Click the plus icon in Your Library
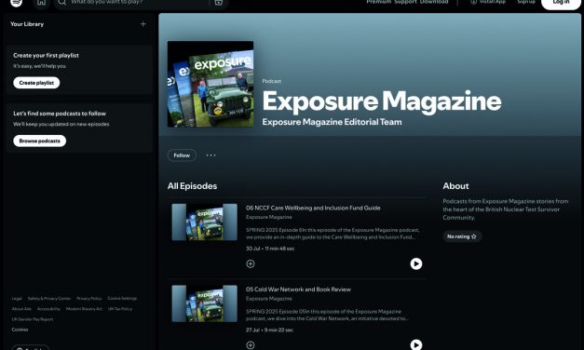 (x=143, y=24)
